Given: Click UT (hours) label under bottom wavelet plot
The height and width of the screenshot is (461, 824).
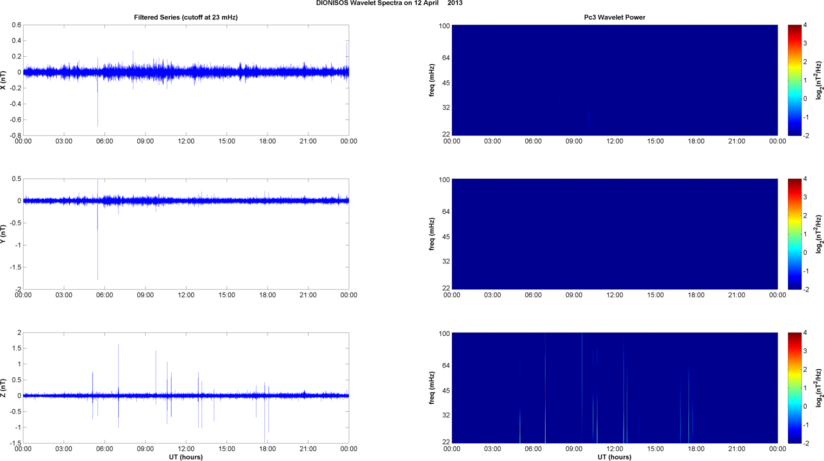Looking at the screenshot, I should (x=614, y=457).
